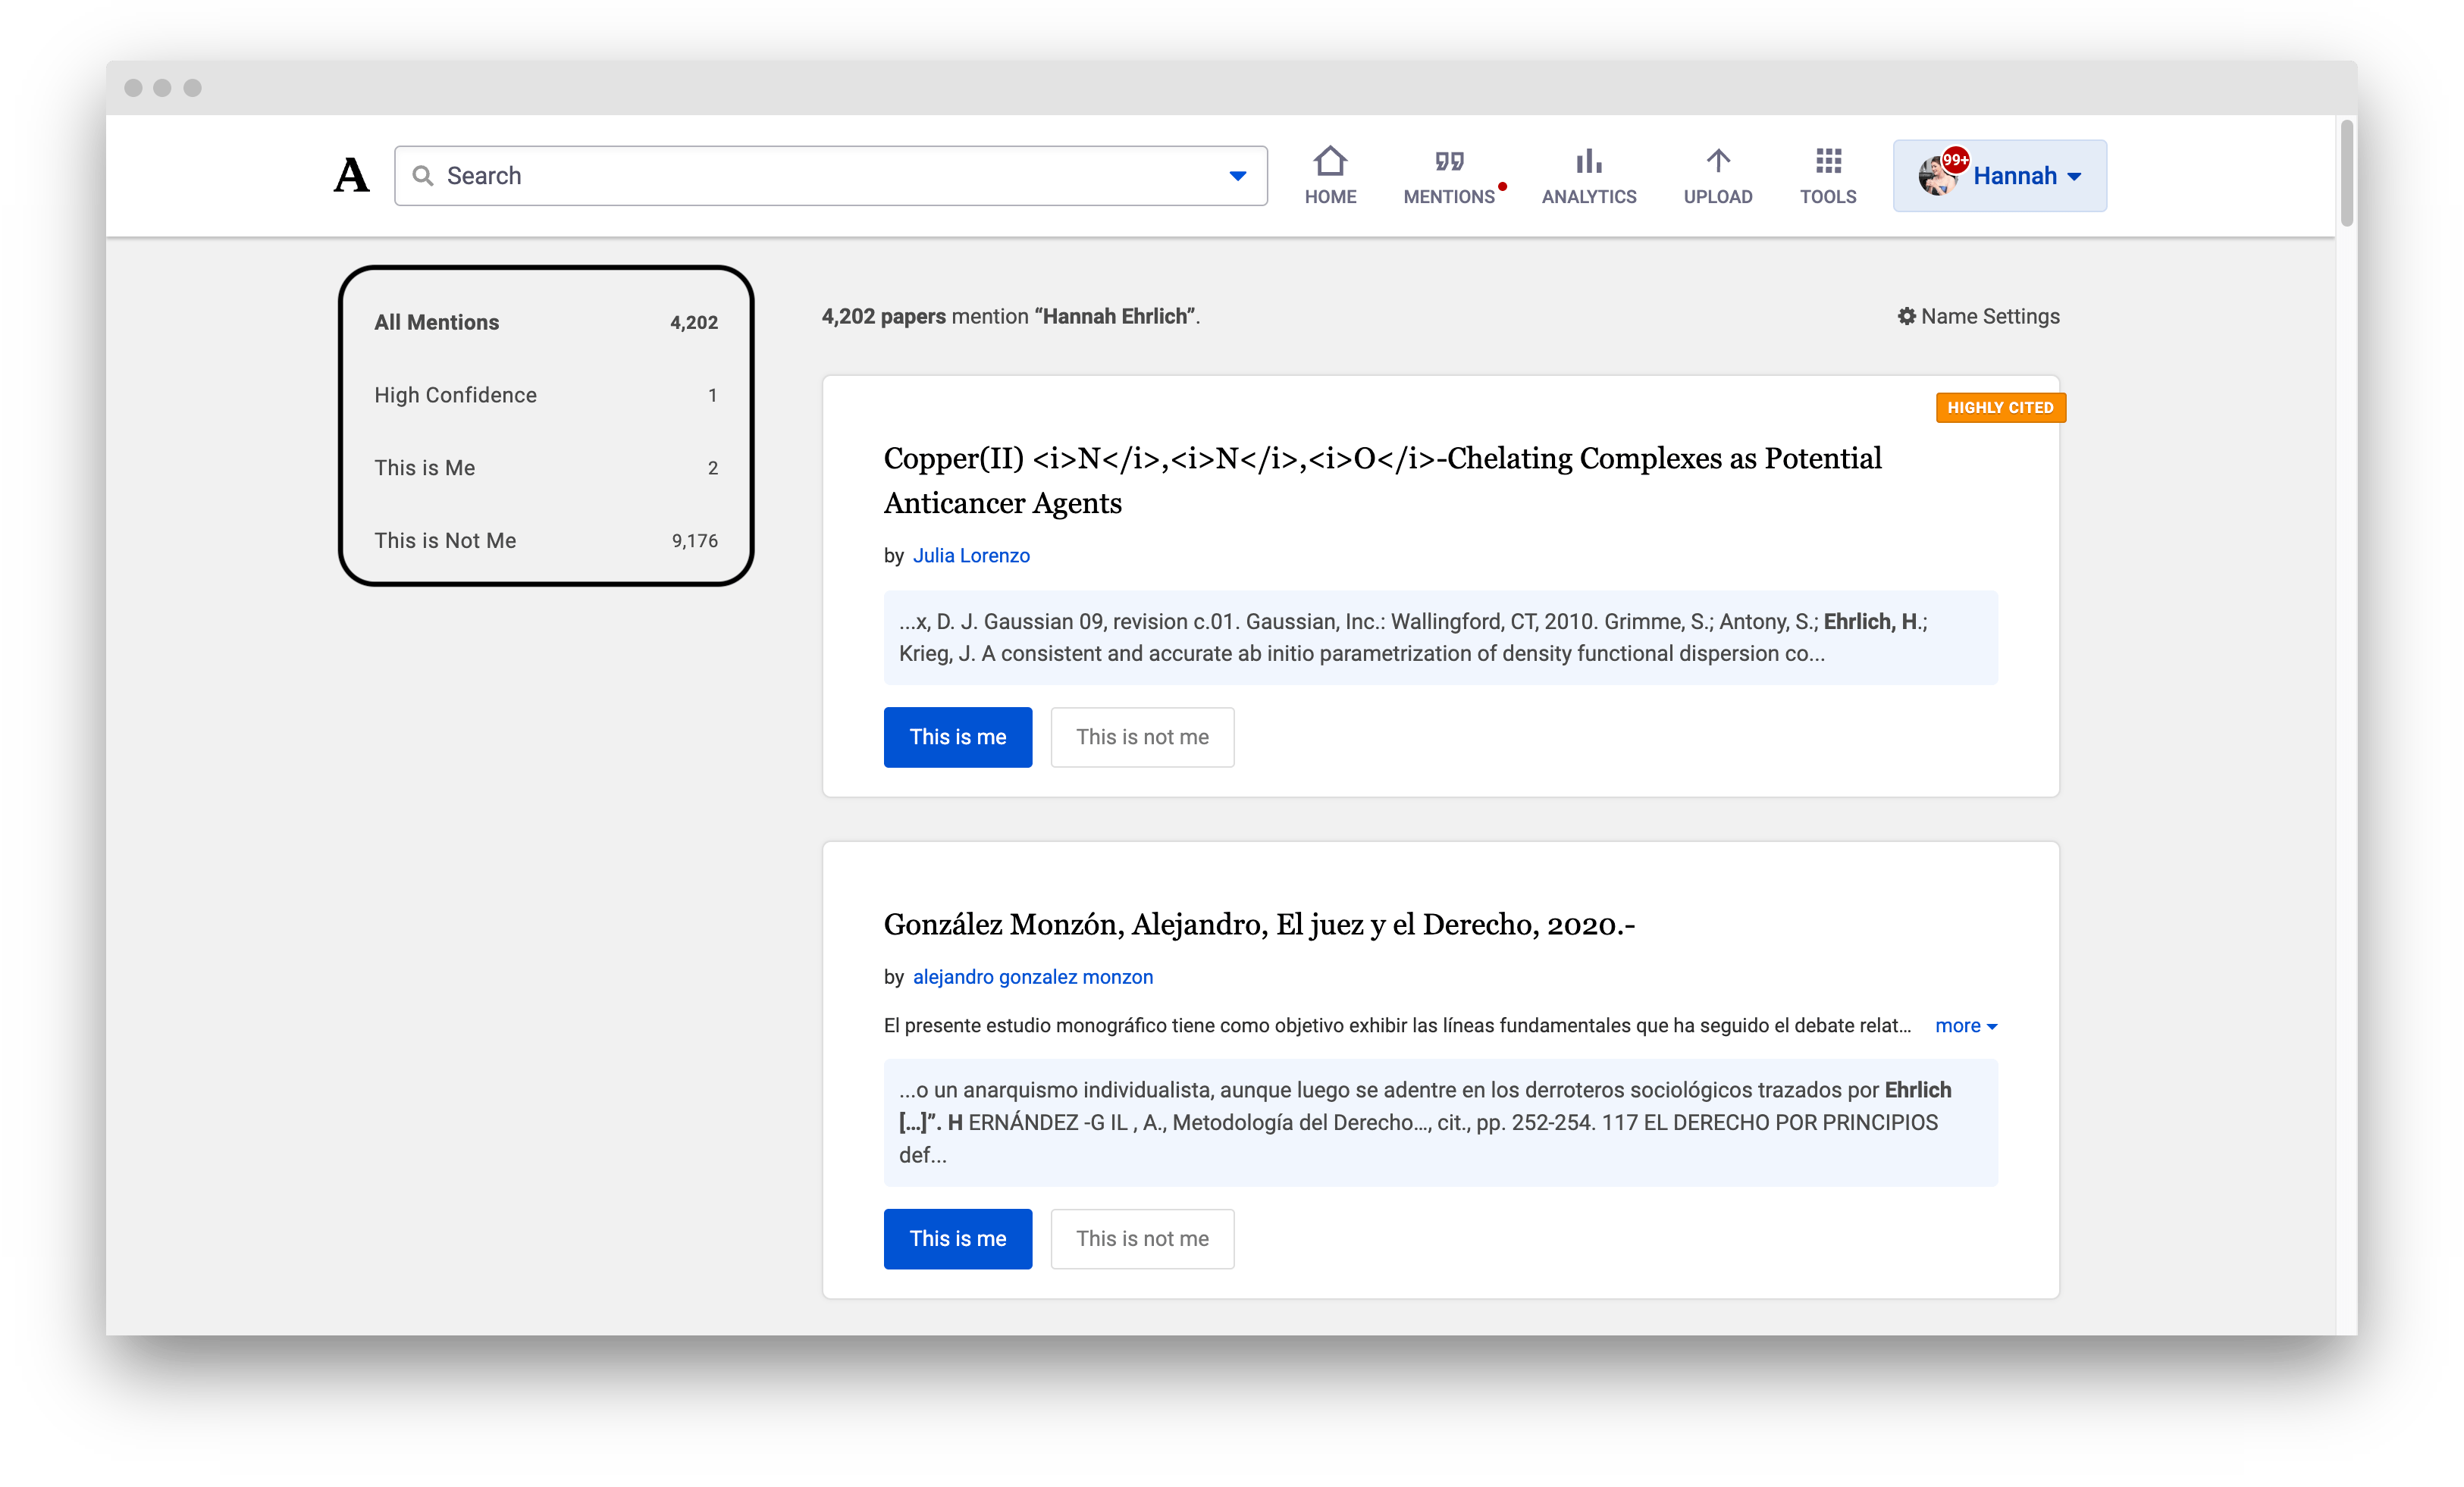This screenshot has height=1487, width=2464.
Task: Click the Academia 'A' logo
Action: (351, 176)
